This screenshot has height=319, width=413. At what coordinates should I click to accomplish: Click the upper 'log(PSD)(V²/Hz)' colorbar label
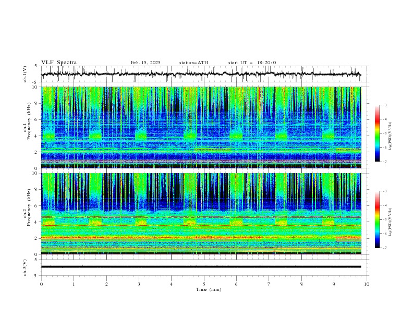[x=391, y=136]
